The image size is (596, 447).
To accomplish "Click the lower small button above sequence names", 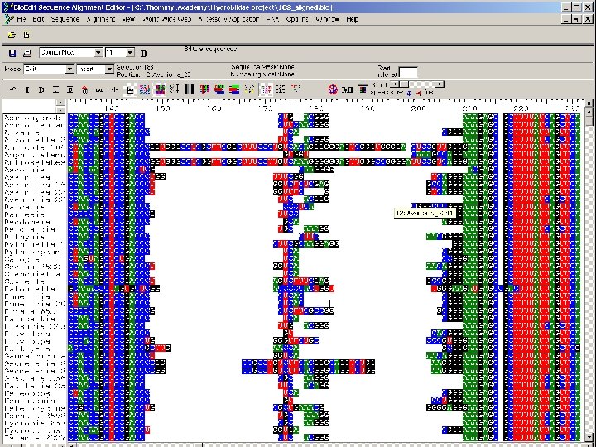I will click(x=60, y=110).
